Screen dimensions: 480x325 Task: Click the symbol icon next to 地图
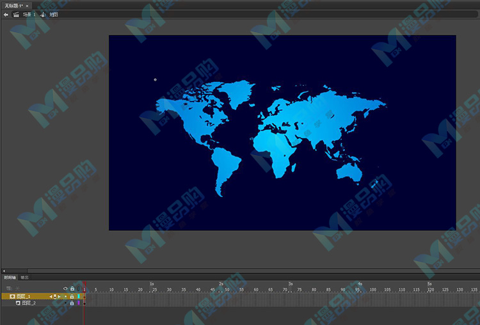43,14
